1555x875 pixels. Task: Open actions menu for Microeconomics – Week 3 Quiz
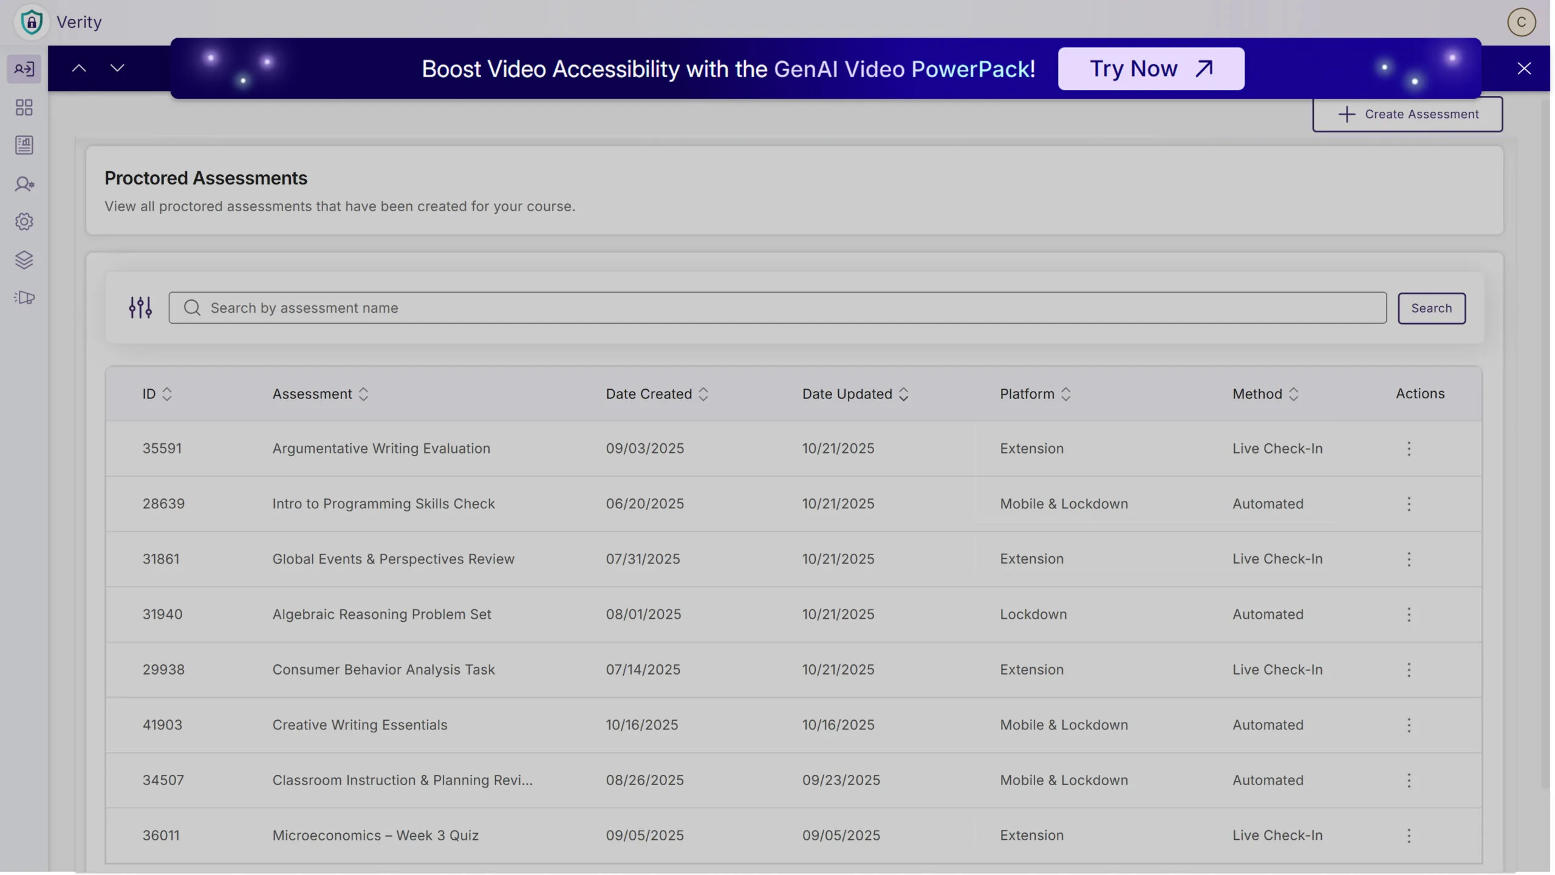point(1408,835)
